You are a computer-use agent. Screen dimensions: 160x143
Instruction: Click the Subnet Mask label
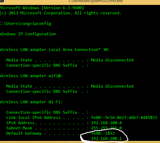[19, 128]
